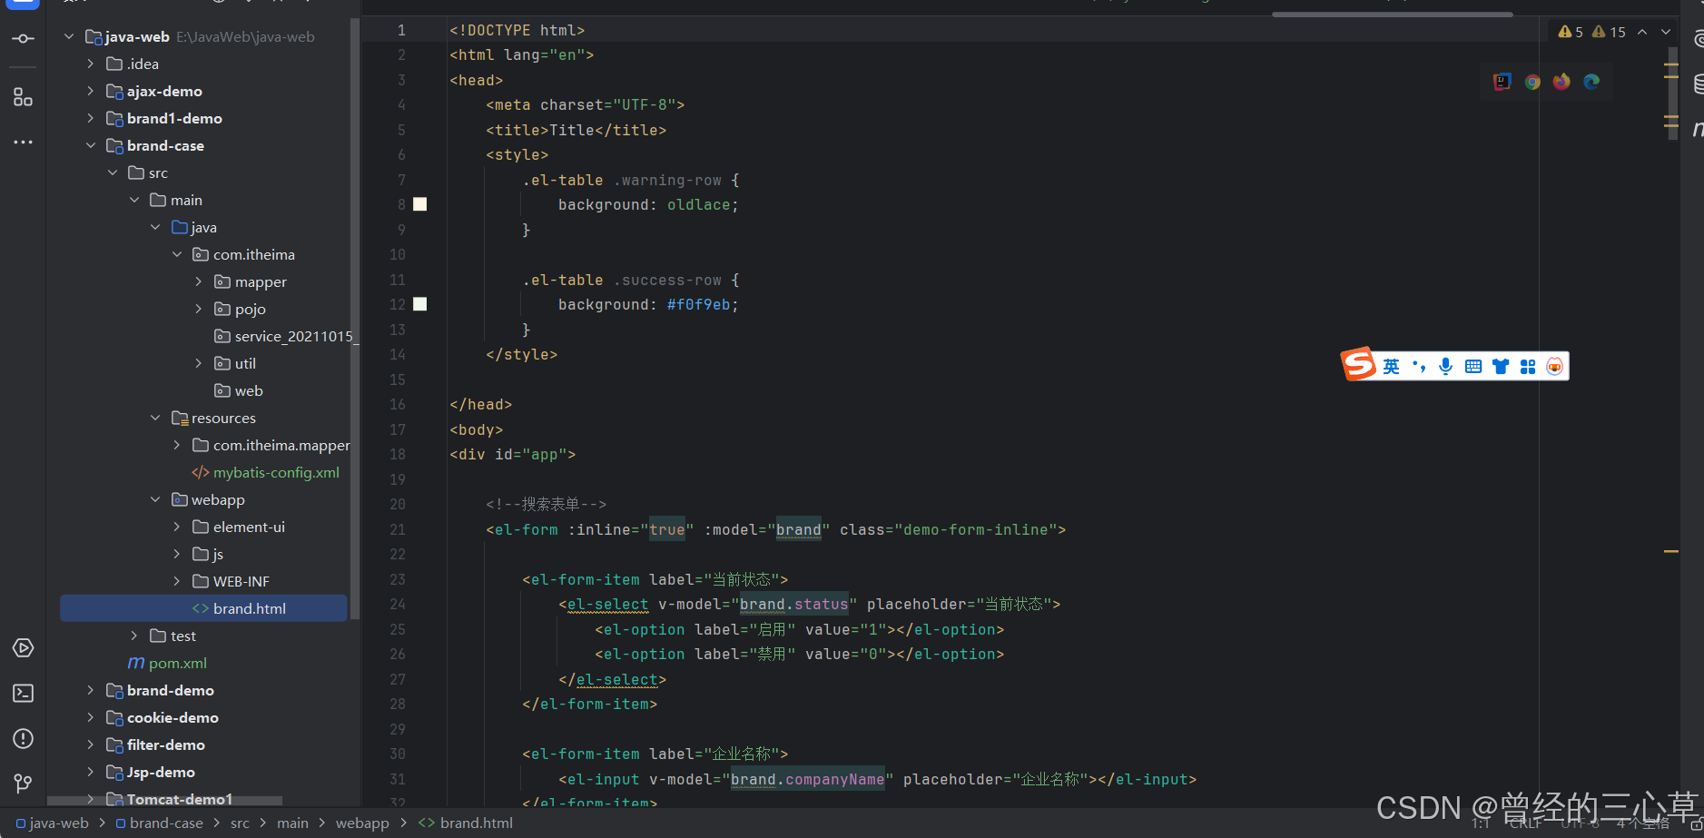Image resolution: width=1704 pixels, height=838 pixels.
Task: Open the Terminal tool window
Action: [23, 693]
